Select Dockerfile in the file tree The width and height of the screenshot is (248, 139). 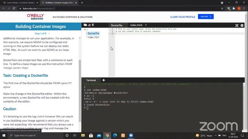93,33
